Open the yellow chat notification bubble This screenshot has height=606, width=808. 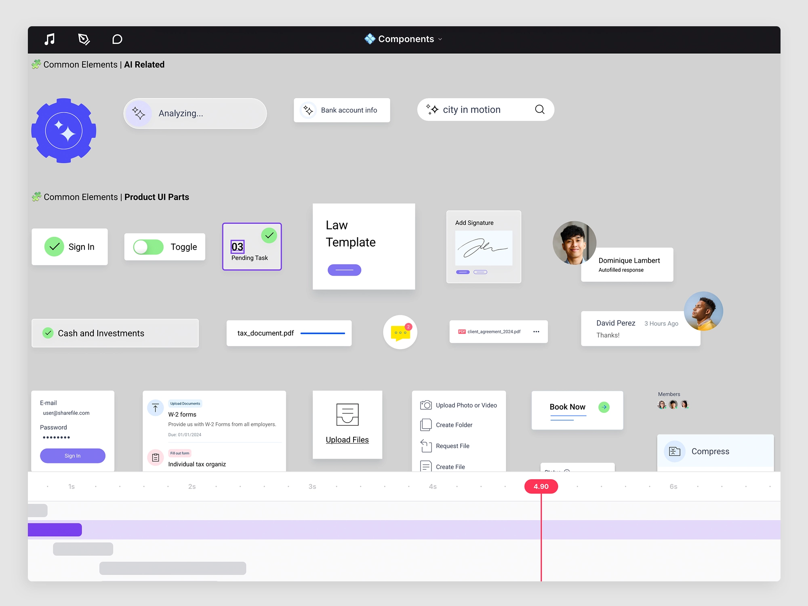coord(400,332)
